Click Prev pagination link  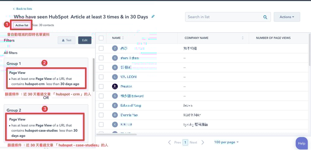(178, 142)
